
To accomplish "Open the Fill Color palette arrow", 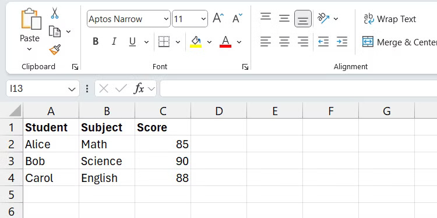I will (x=209, y=42).
